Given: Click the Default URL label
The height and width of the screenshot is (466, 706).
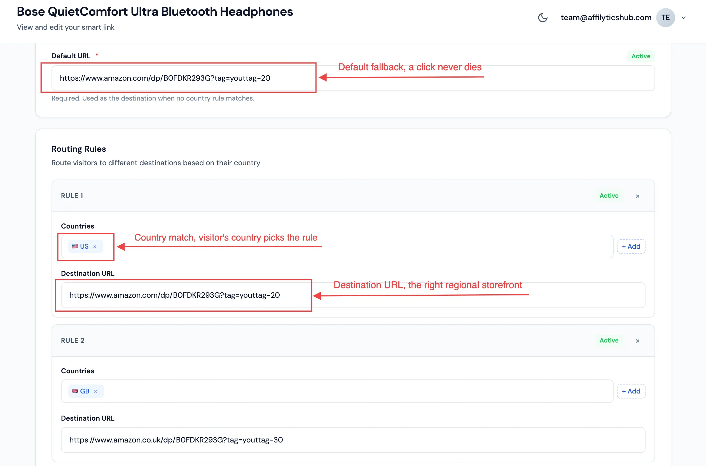Looking at the screenshot, I should click(71, 56).
